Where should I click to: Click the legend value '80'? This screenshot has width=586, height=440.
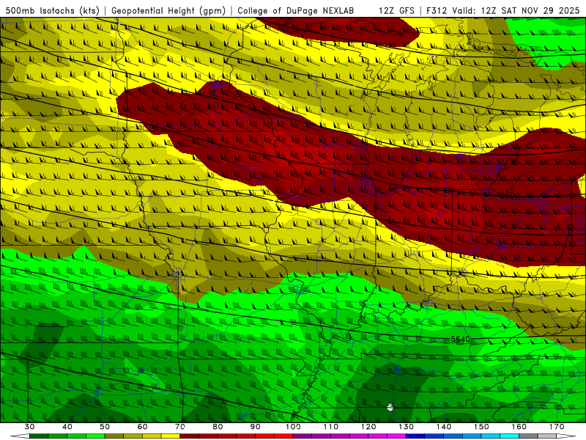218,427
